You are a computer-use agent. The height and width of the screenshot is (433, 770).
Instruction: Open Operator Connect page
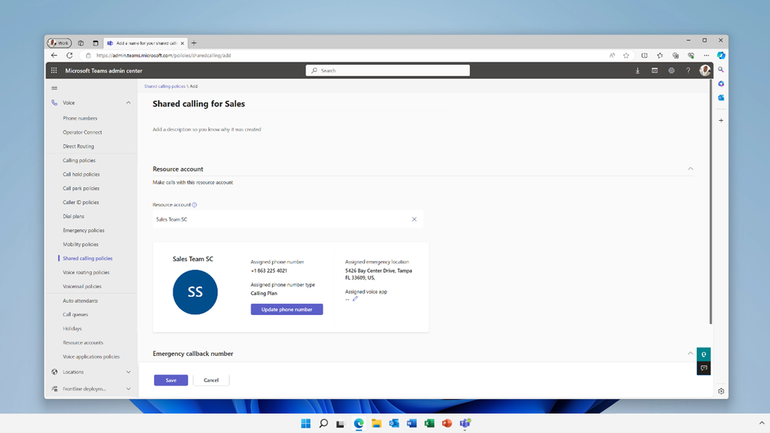(82, 132)
